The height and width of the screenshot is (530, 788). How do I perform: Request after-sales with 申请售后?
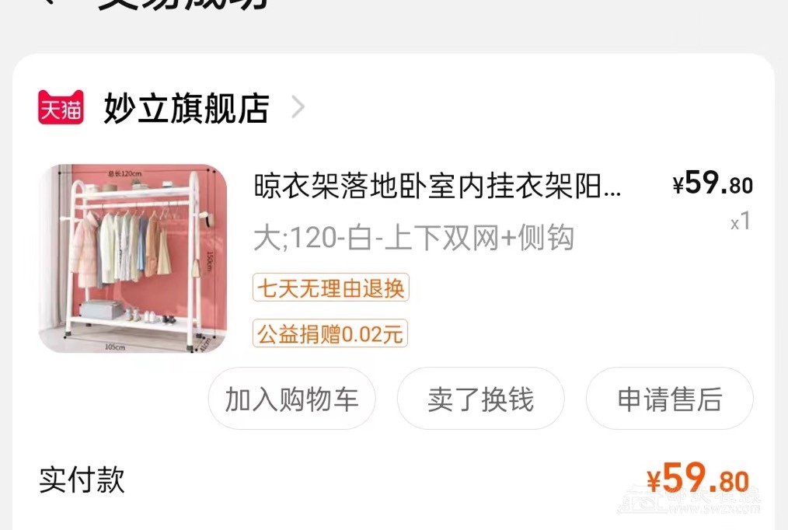[670, 399]
